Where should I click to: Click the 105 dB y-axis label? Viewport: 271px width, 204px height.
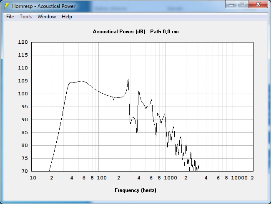coord(23,81)
